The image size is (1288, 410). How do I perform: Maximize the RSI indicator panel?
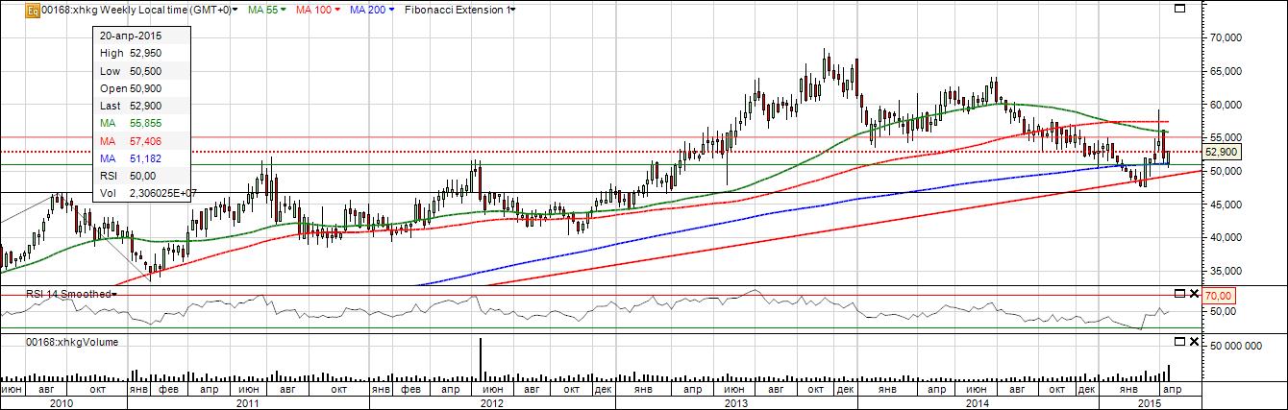(1180, 293)
